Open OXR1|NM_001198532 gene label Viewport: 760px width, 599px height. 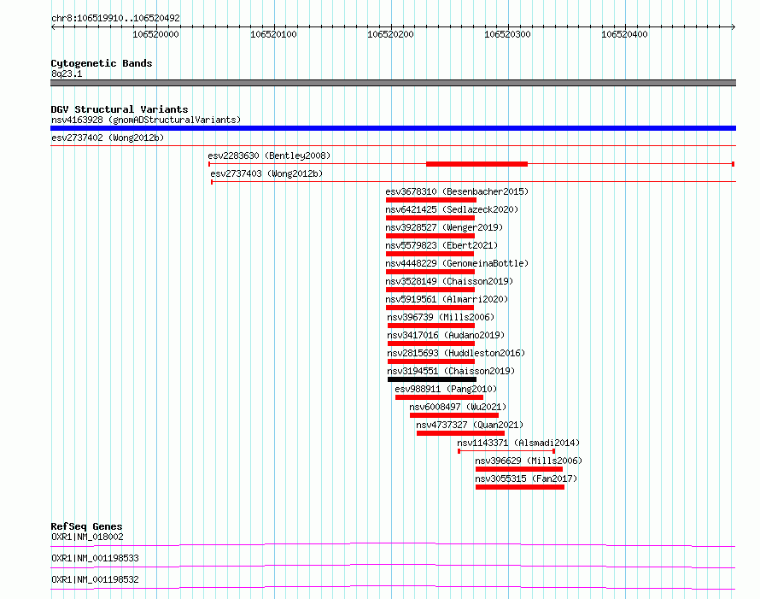coord(95,579)
